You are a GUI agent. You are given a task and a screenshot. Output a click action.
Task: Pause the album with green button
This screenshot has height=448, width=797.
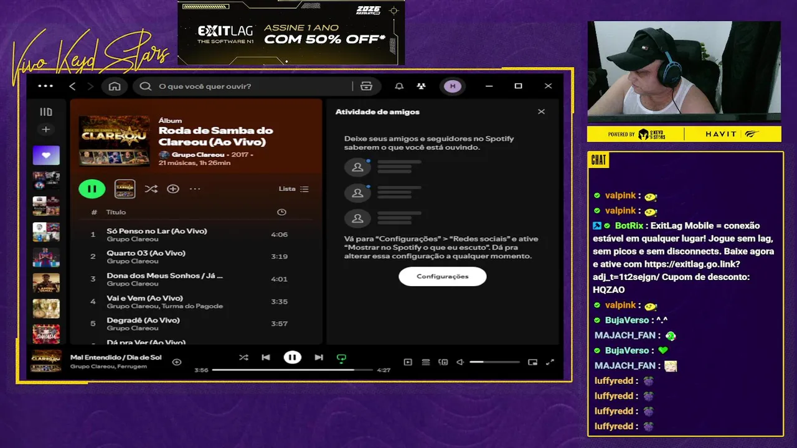(92, 189)
